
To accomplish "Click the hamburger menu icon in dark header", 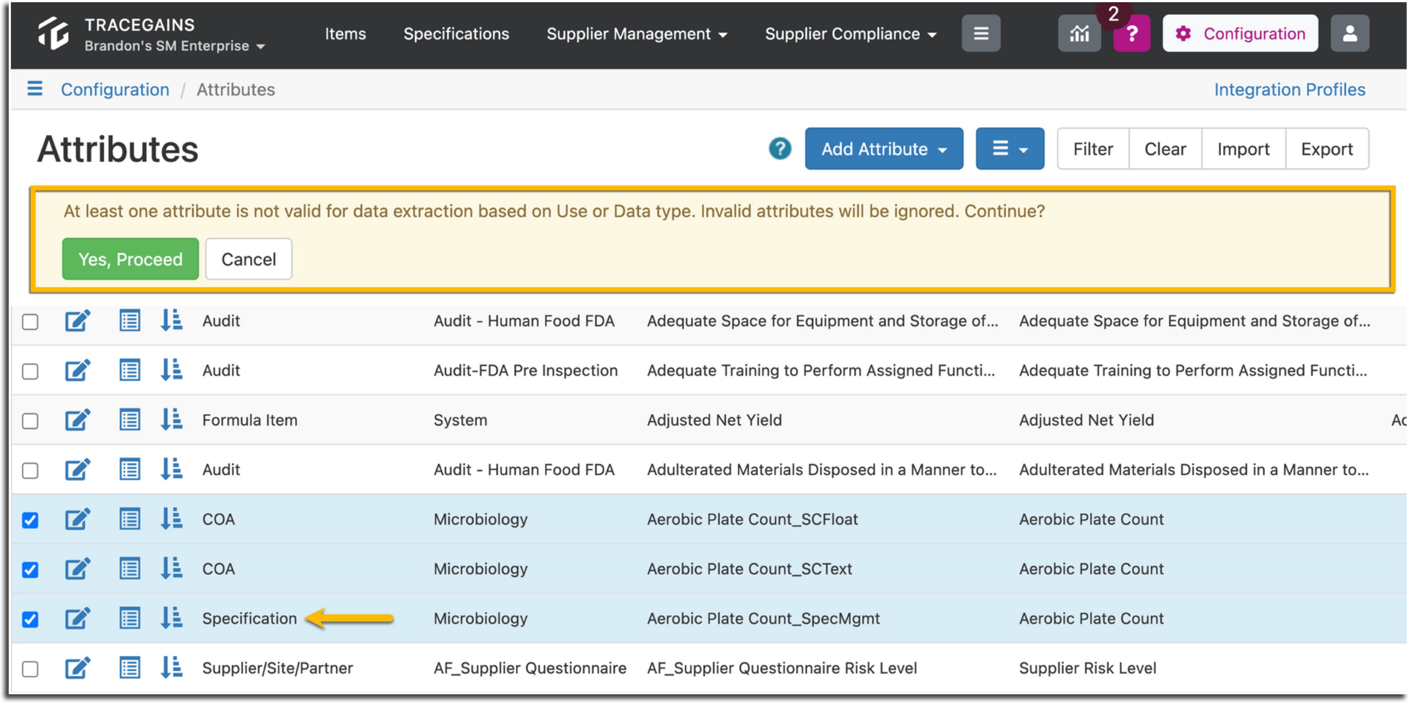I will pyautogui.click(x=981, y=33).
